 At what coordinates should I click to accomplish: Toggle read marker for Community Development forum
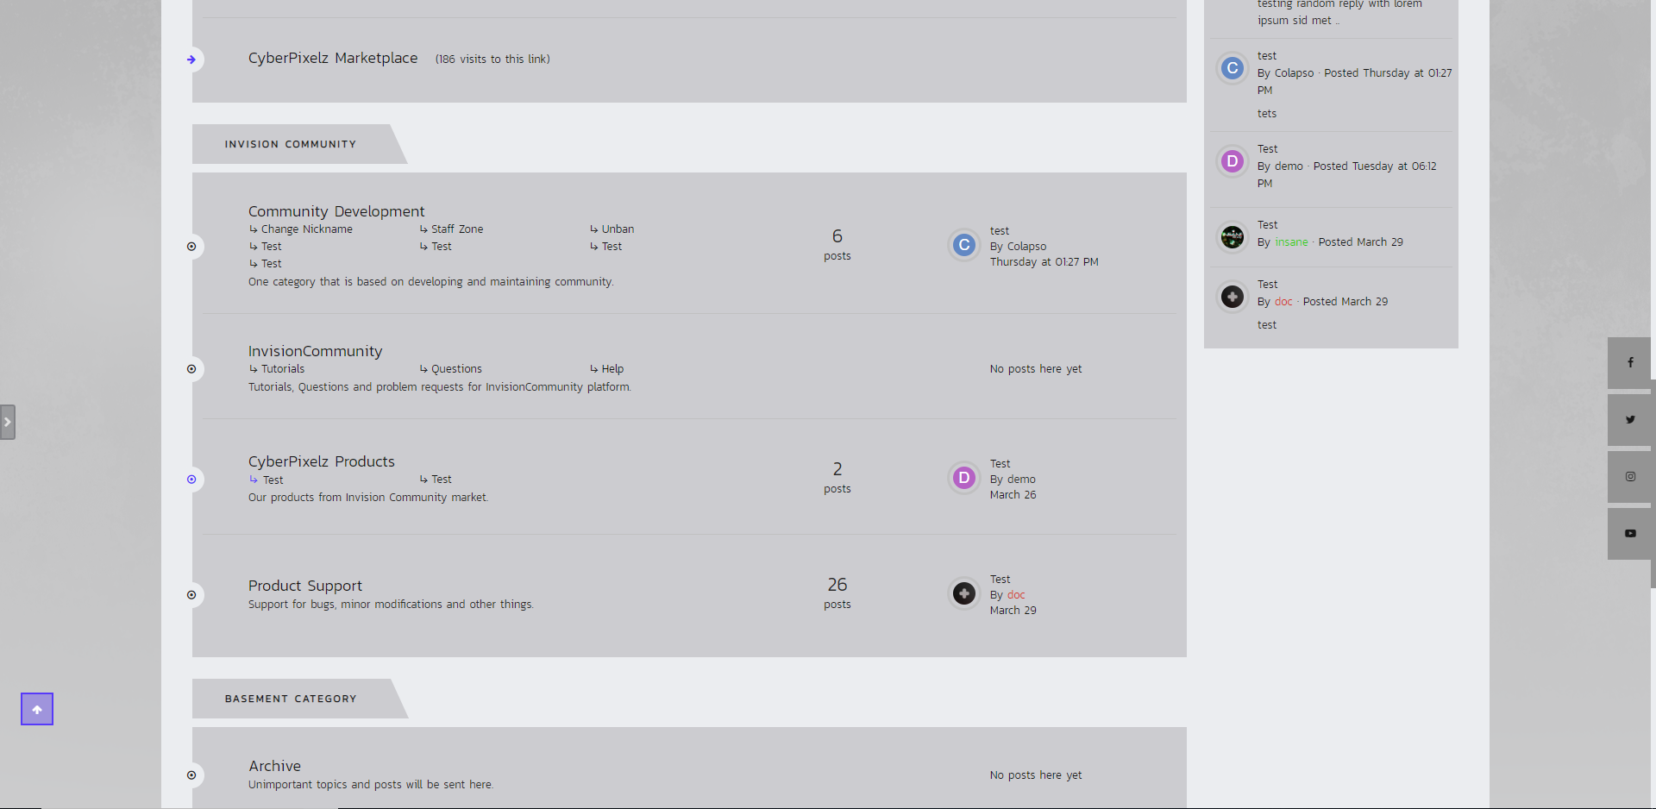pos(191,247)
